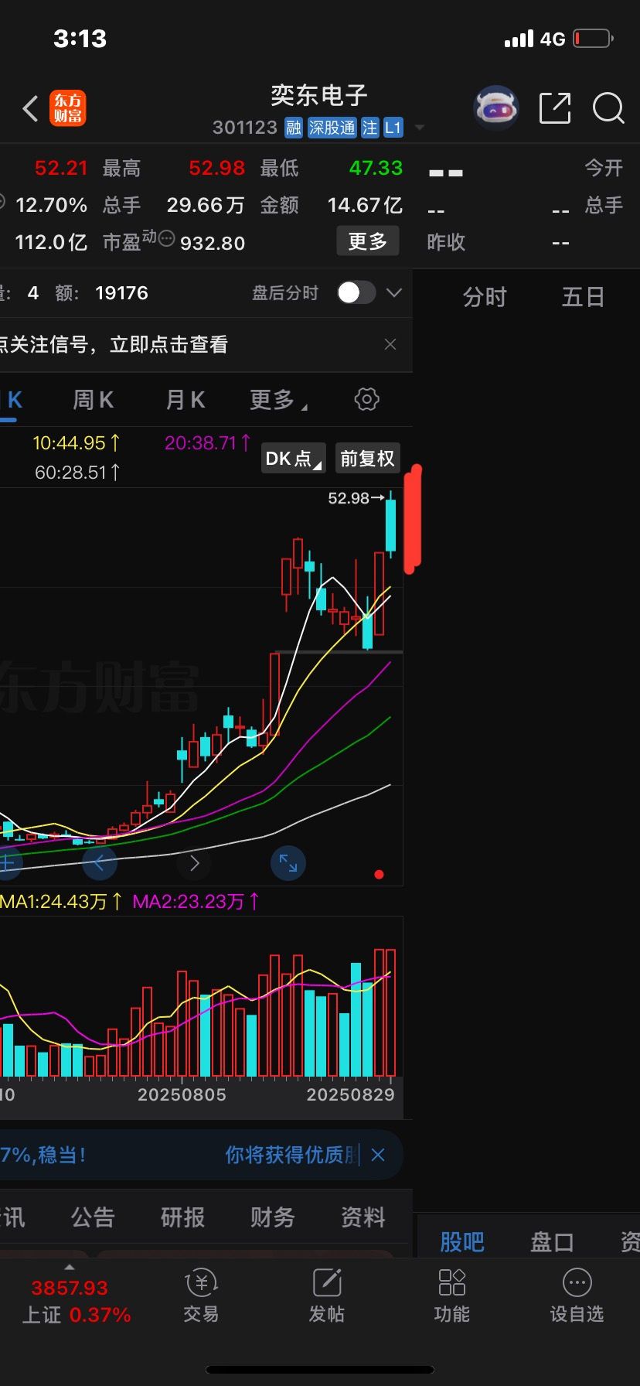Expand stock title dropdown triangle

coord(420,128)
